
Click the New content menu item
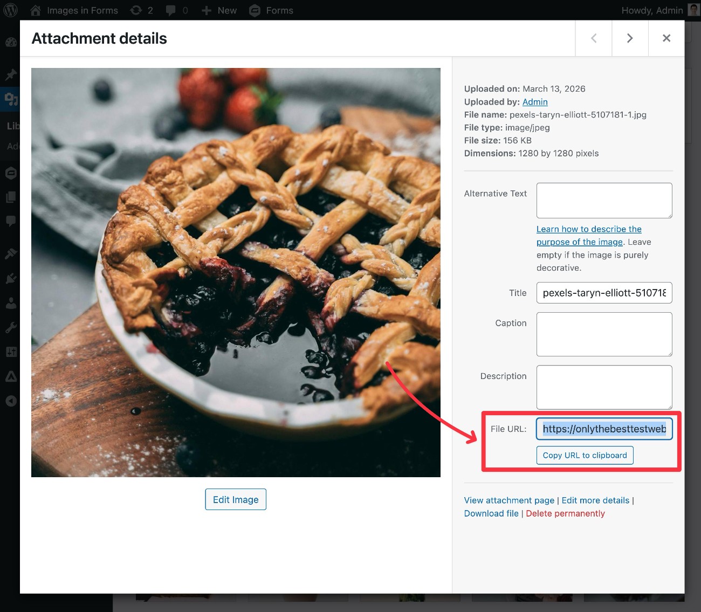219,10
